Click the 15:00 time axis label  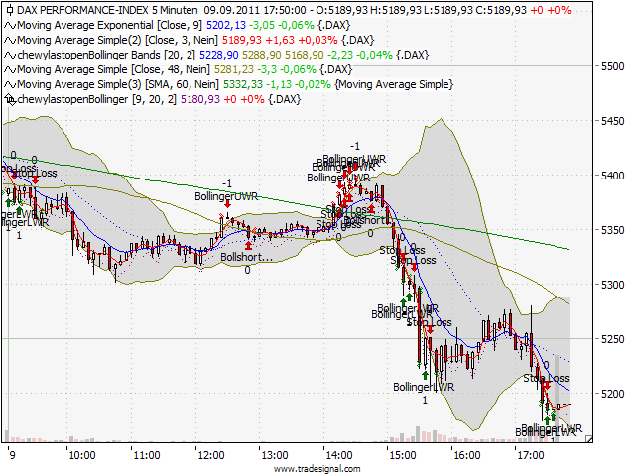coord(403,456)
